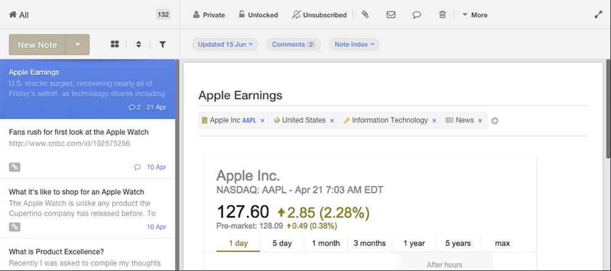Image resolution: width=611 pixels, height=271 pixels.
Task: Open the New Note dropdown arrow
Action: pos(78,45)
